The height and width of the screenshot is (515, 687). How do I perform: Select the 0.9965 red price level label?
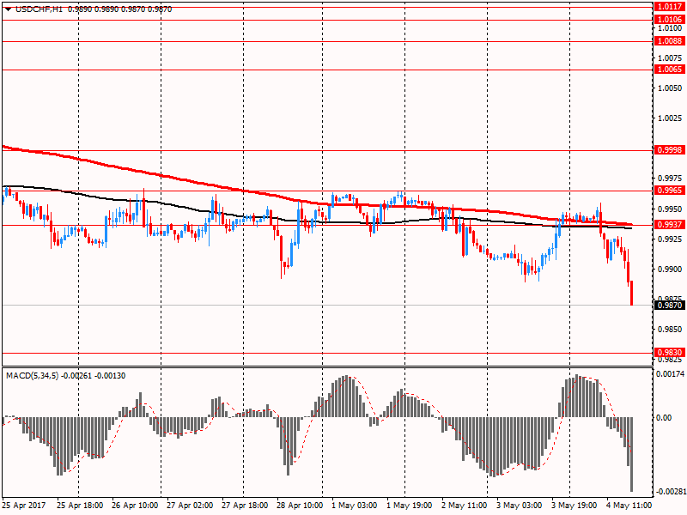pyautogui.click(x=670, y=190)
